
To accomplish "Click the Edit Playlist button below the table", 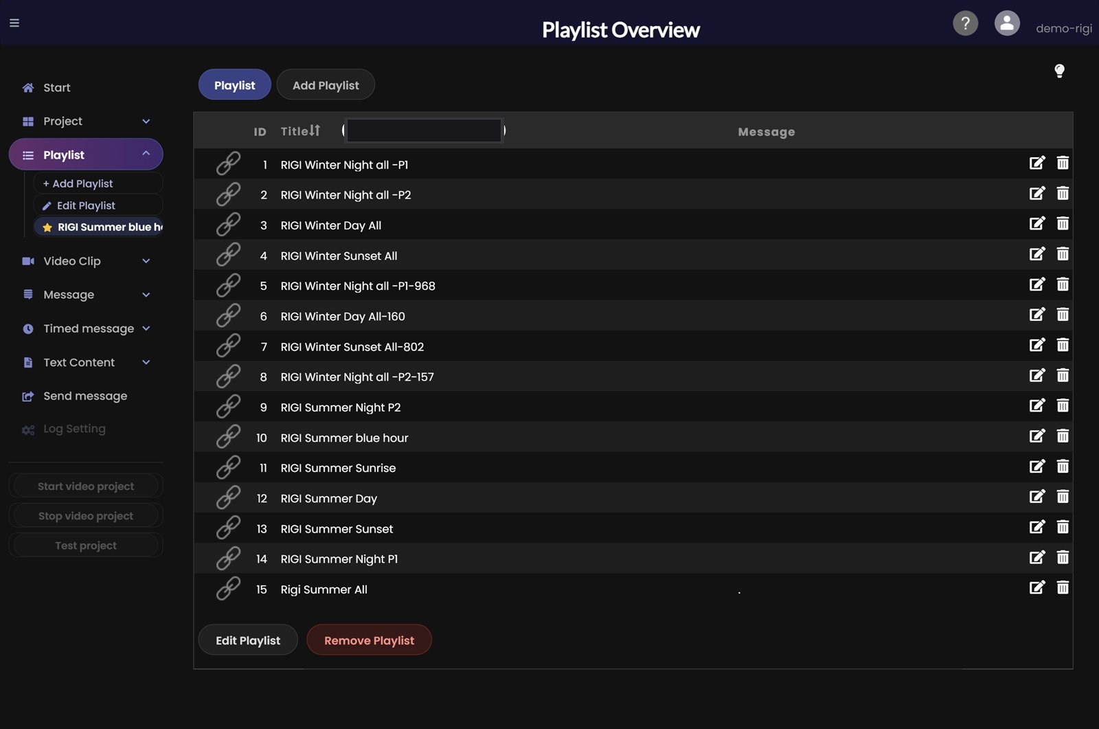I will click(248, 640).
